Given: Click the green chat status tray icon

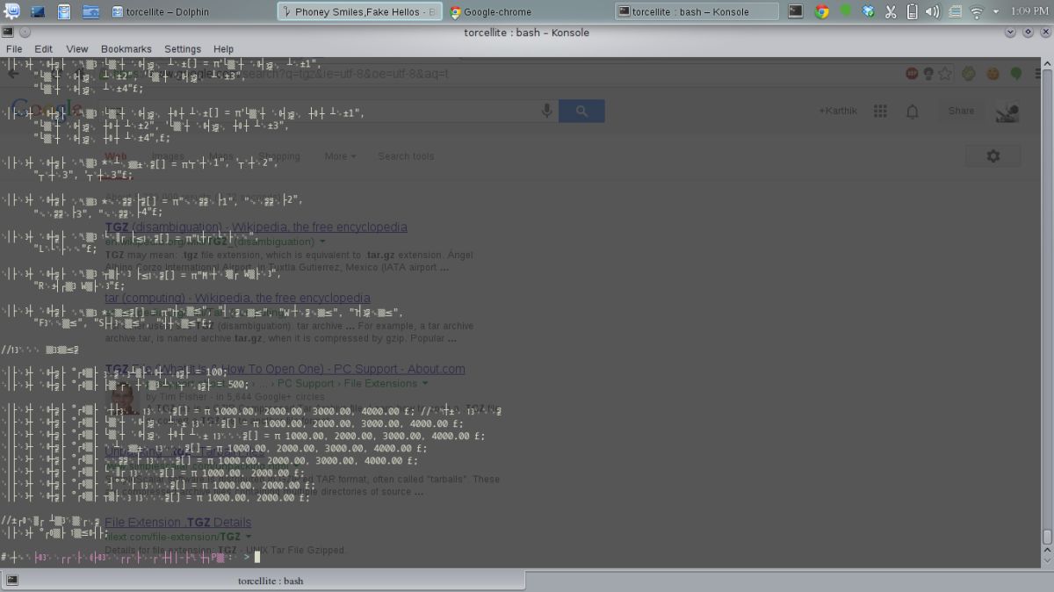Looking at the screenshot, I should pos(845,11).
